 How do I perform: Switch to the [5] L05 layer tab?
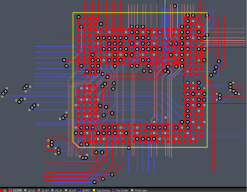tap(71, 190)
